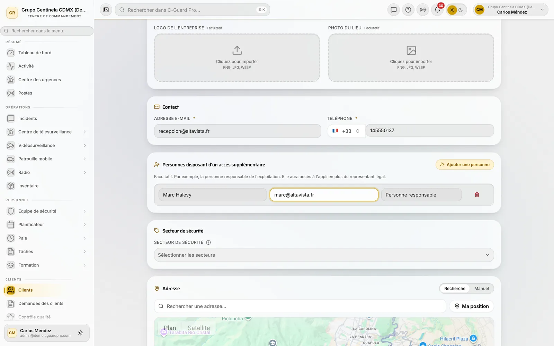This screenshot has width=554, height=346.
Task: Click the Personne responsable role field
Action: coord(421,195)
